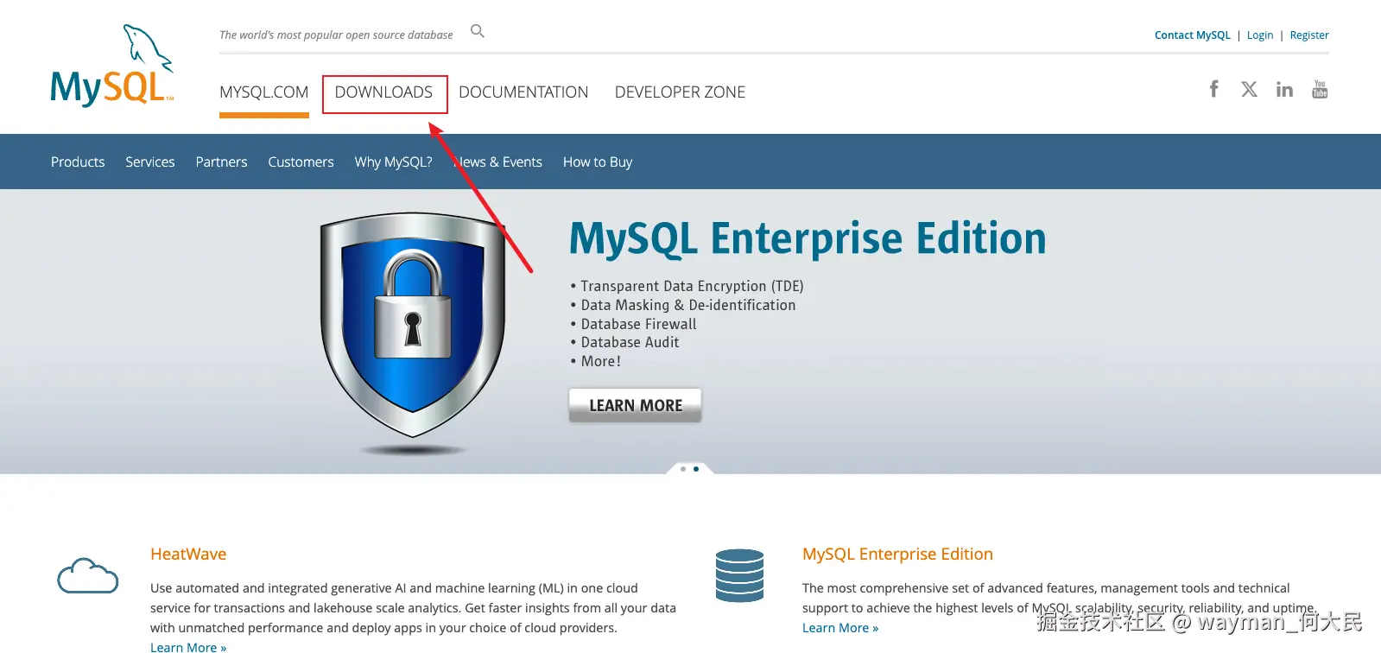Open the DEVELOPER ZONE tab
1381x653 pixels.
(680, 92)
